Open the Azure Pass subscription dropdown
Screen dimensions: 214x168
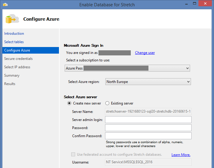click(x=127, y=68)
